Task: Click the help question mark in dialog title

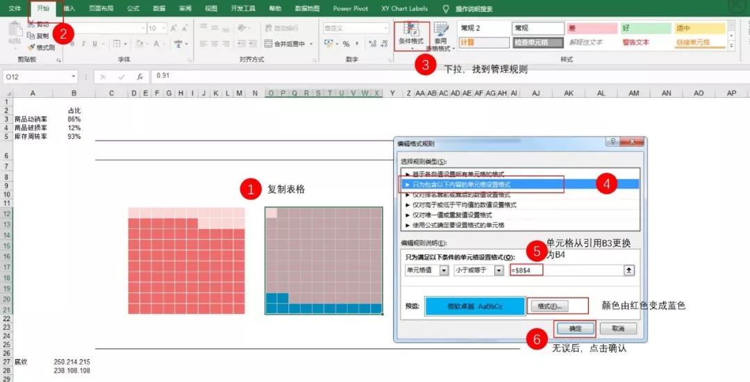Action: pyautogui.click(x=612, y=142)
